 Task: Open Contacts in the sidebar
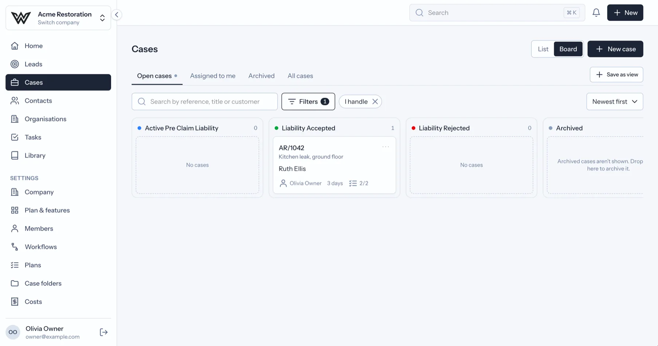pos(58,101)
